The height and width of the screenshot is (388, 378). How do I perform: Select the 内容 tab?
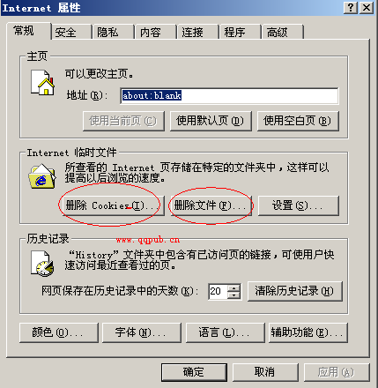pos(155,32)
